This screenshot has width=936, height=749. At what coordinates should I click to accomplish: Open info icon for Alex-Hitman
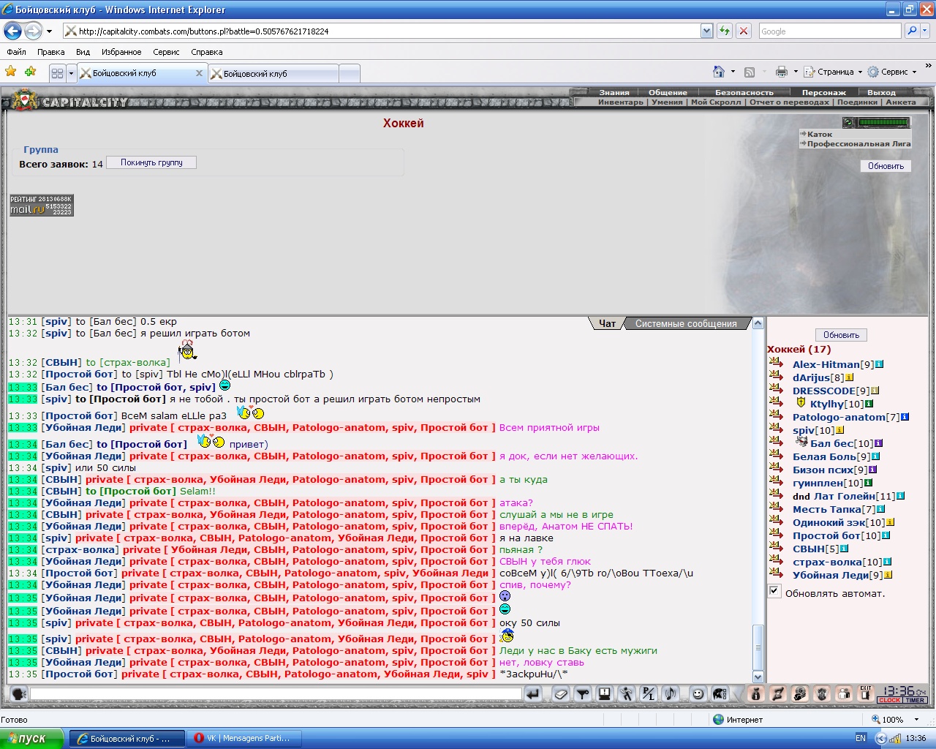coord(880,364)
